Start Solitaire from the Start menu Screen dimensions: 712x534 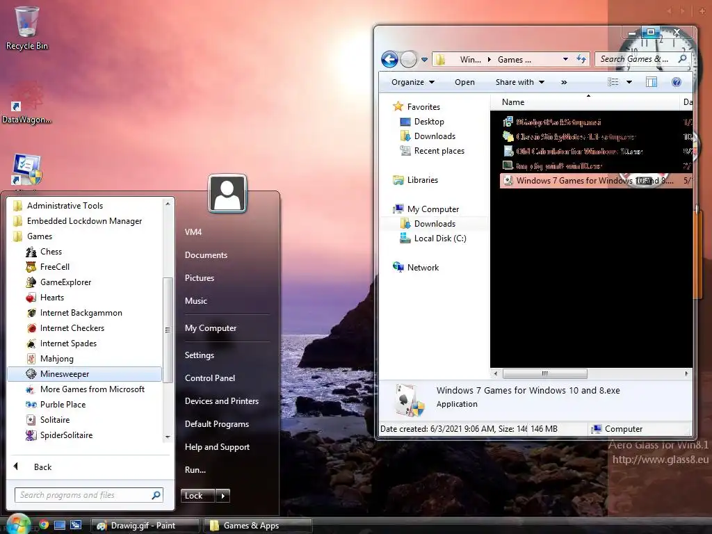click(55, 420)
